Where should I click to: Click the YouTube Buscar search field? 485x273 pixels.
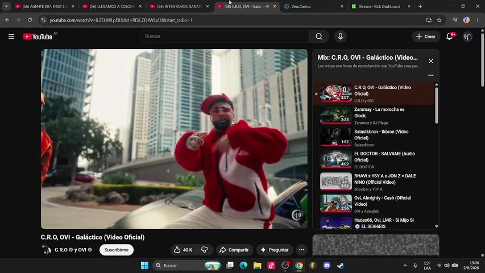pos(225,36)
